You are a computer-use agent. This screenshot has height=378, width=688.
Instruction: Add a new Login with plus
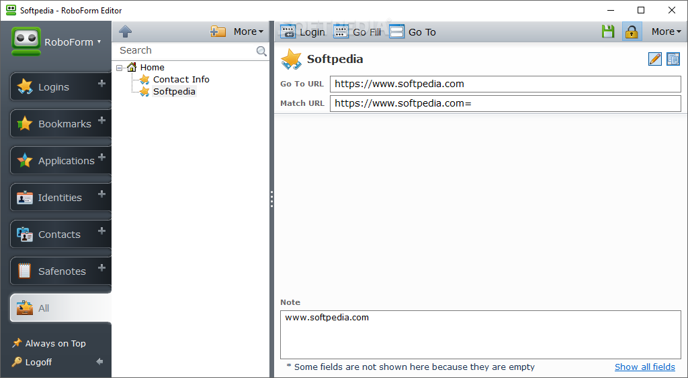102,83
